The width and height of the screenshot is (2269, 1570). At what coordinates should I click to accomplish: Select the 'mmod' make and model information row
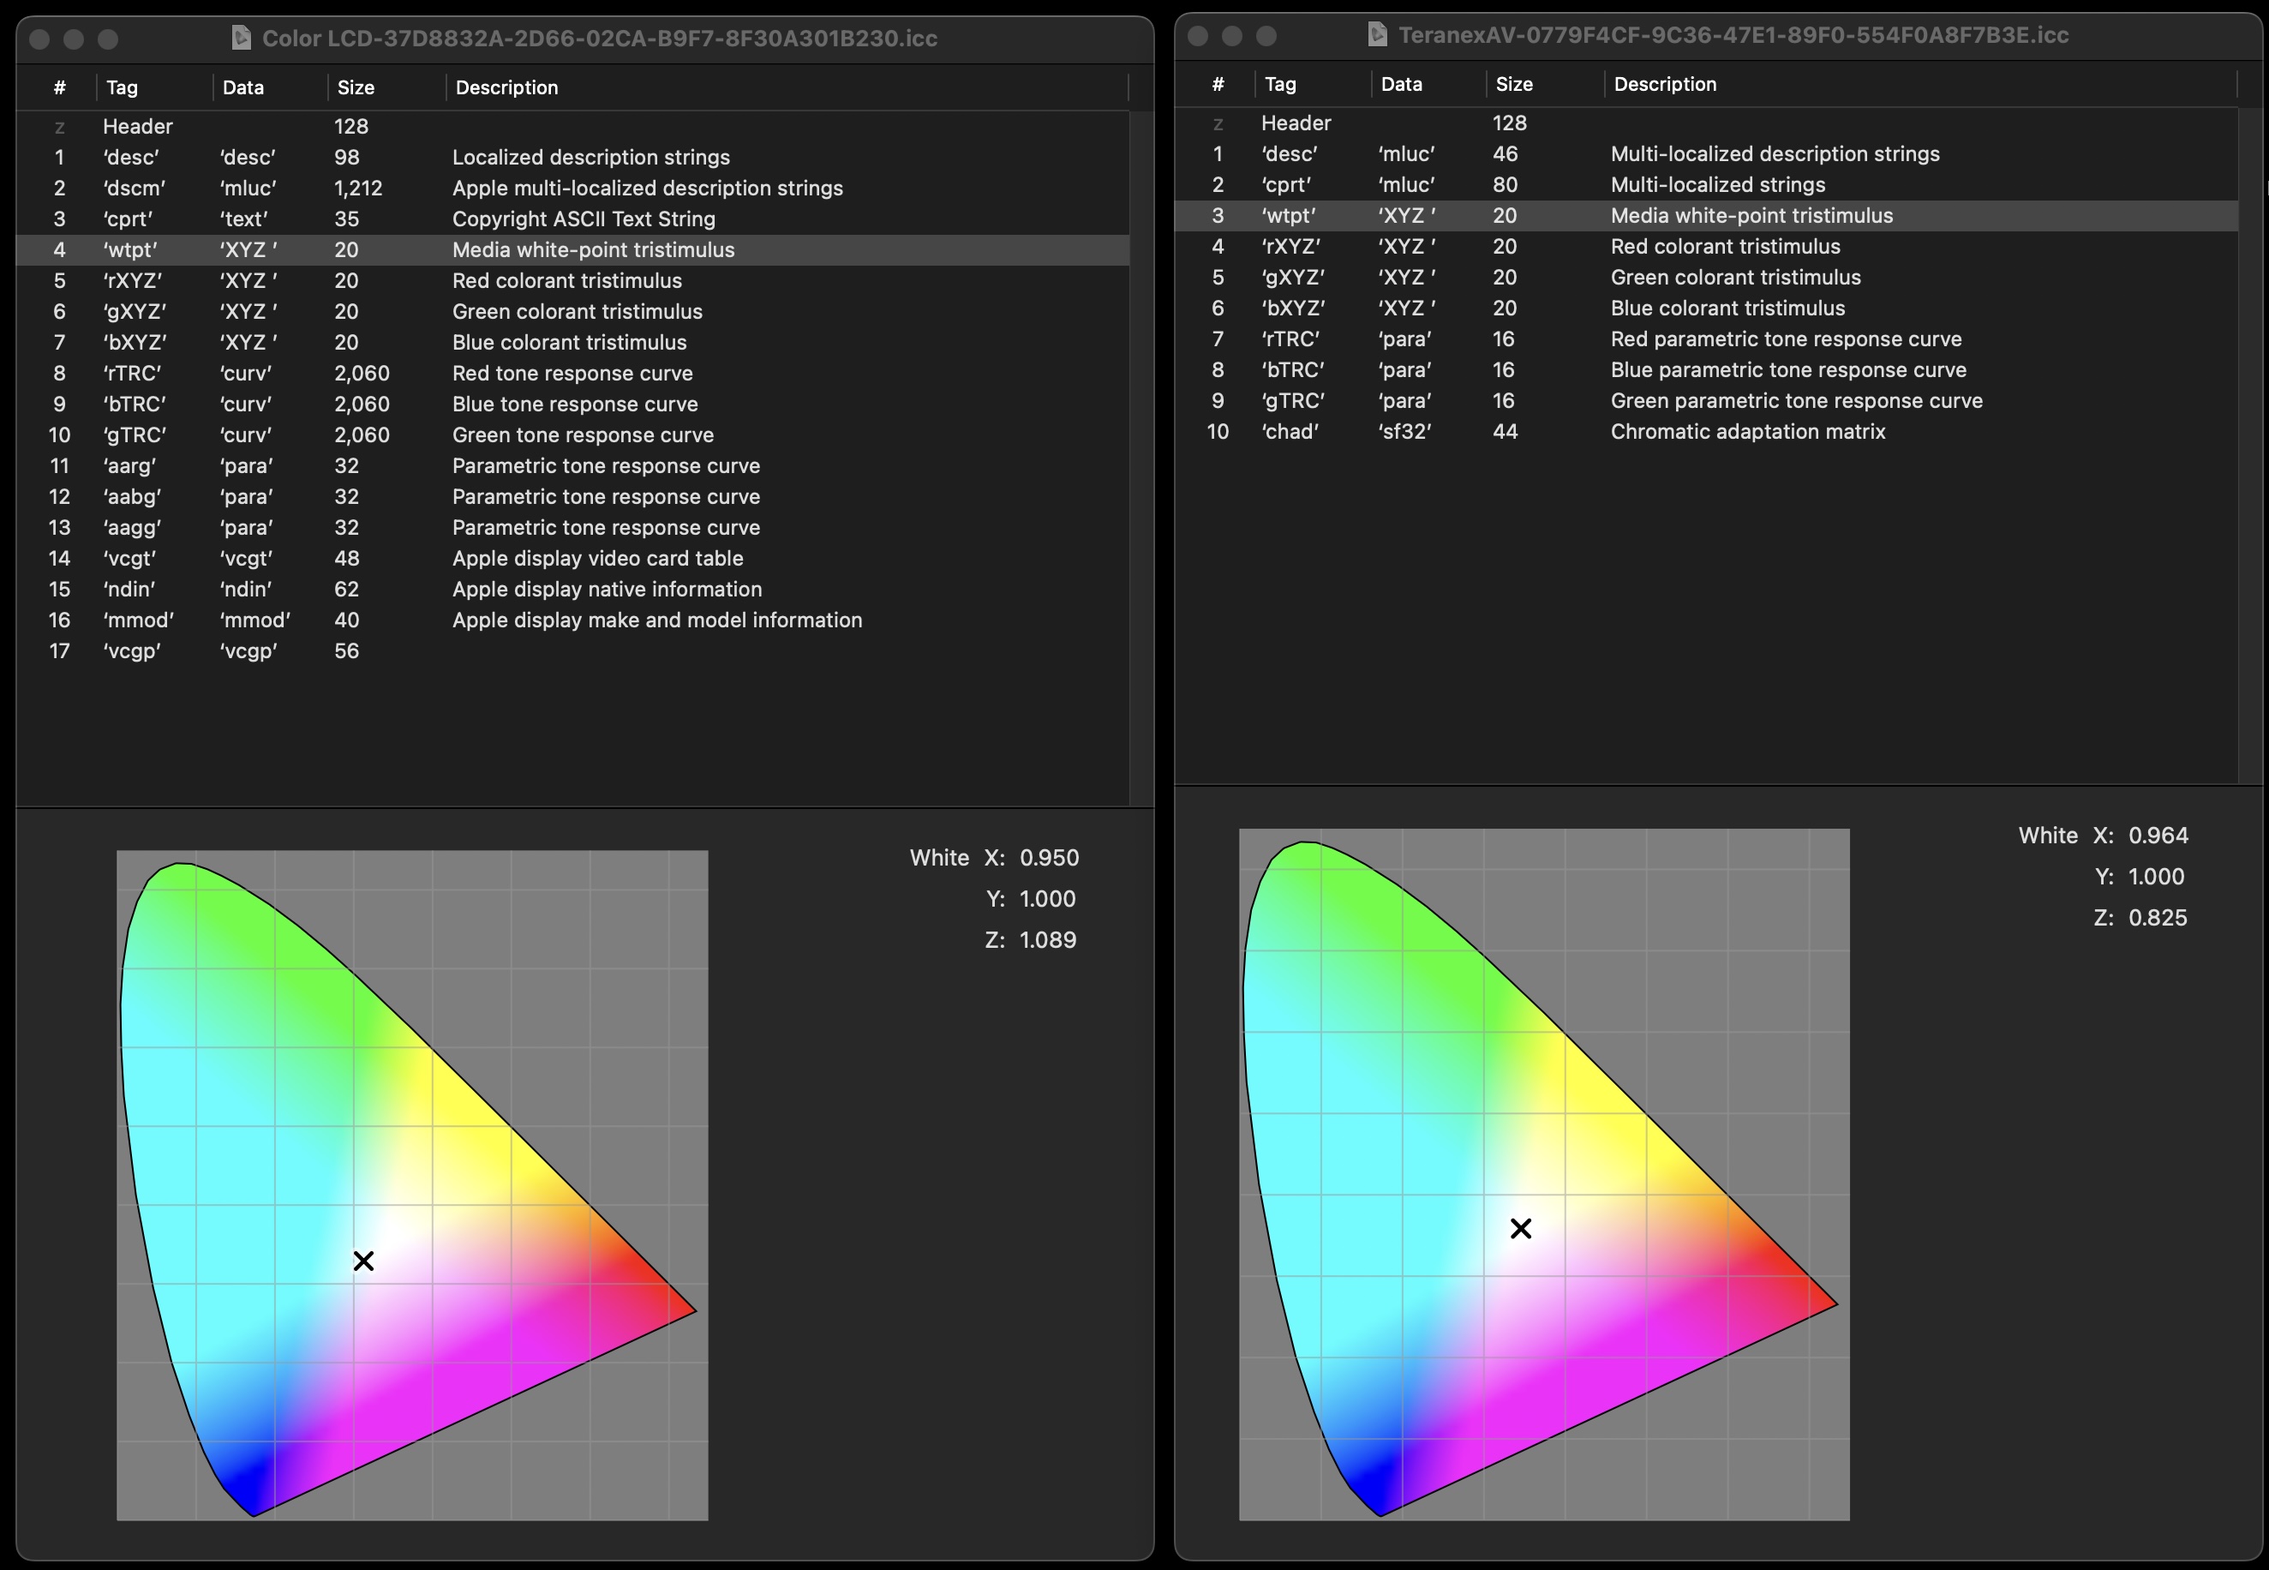click(572, 620)
